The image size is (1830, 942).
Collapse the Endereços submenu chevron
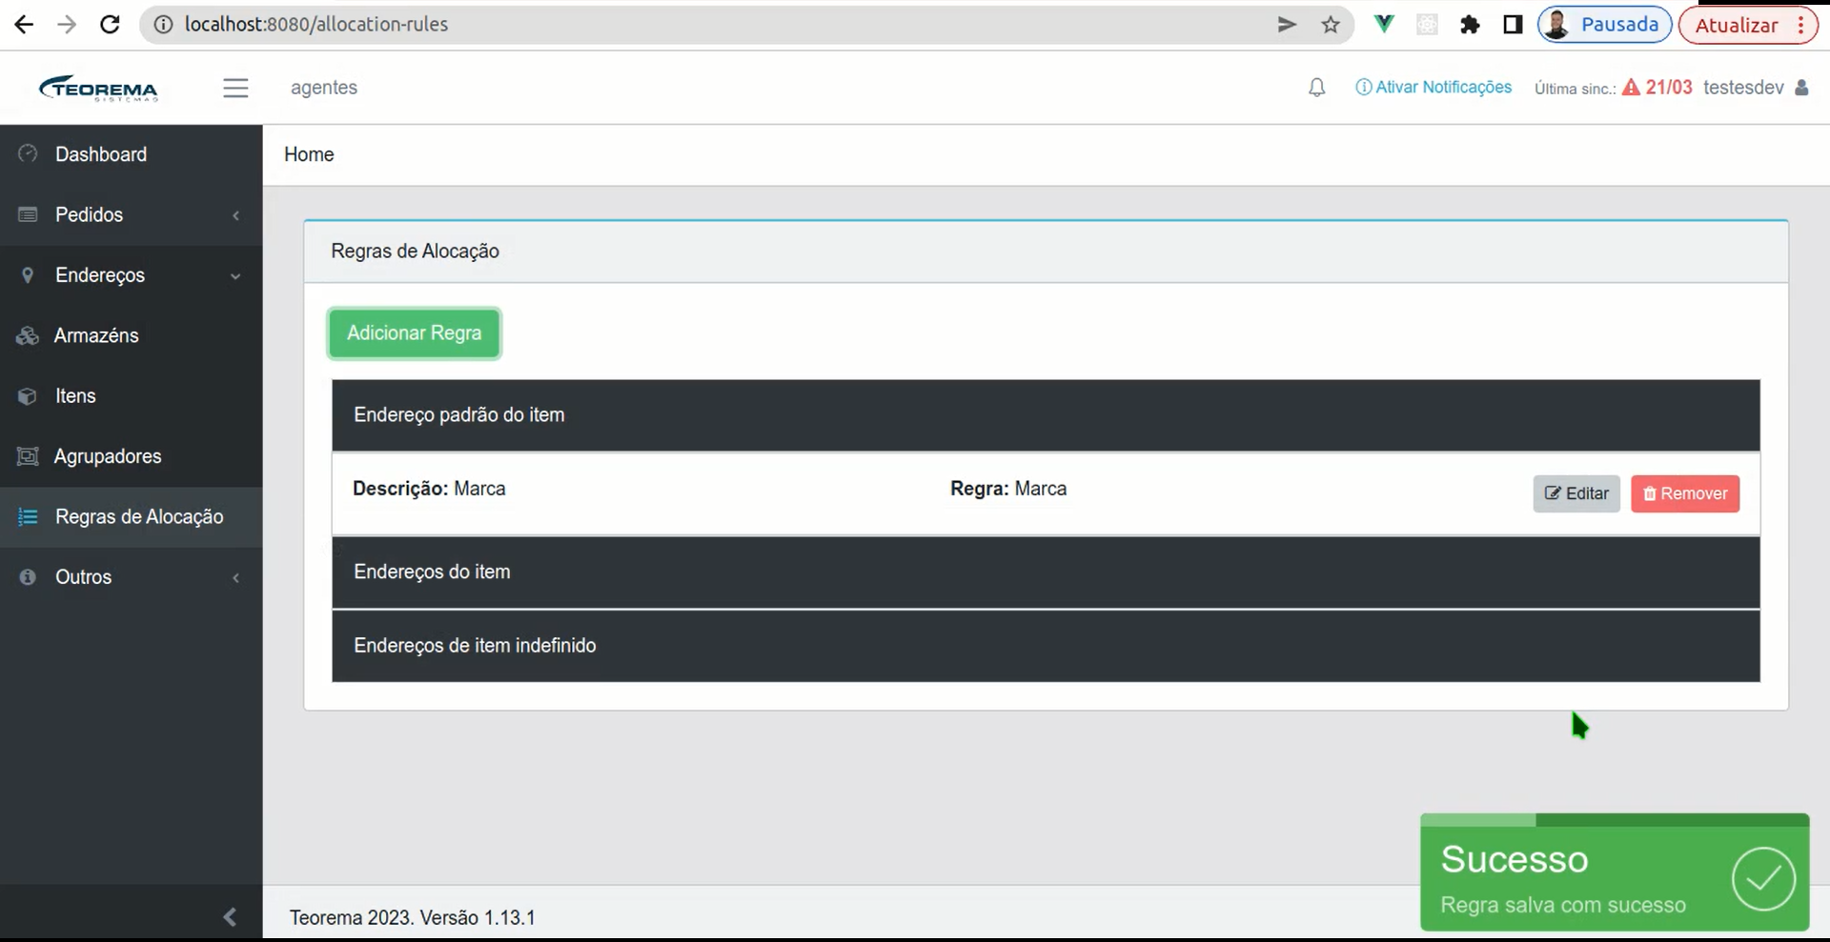[235, 276]
